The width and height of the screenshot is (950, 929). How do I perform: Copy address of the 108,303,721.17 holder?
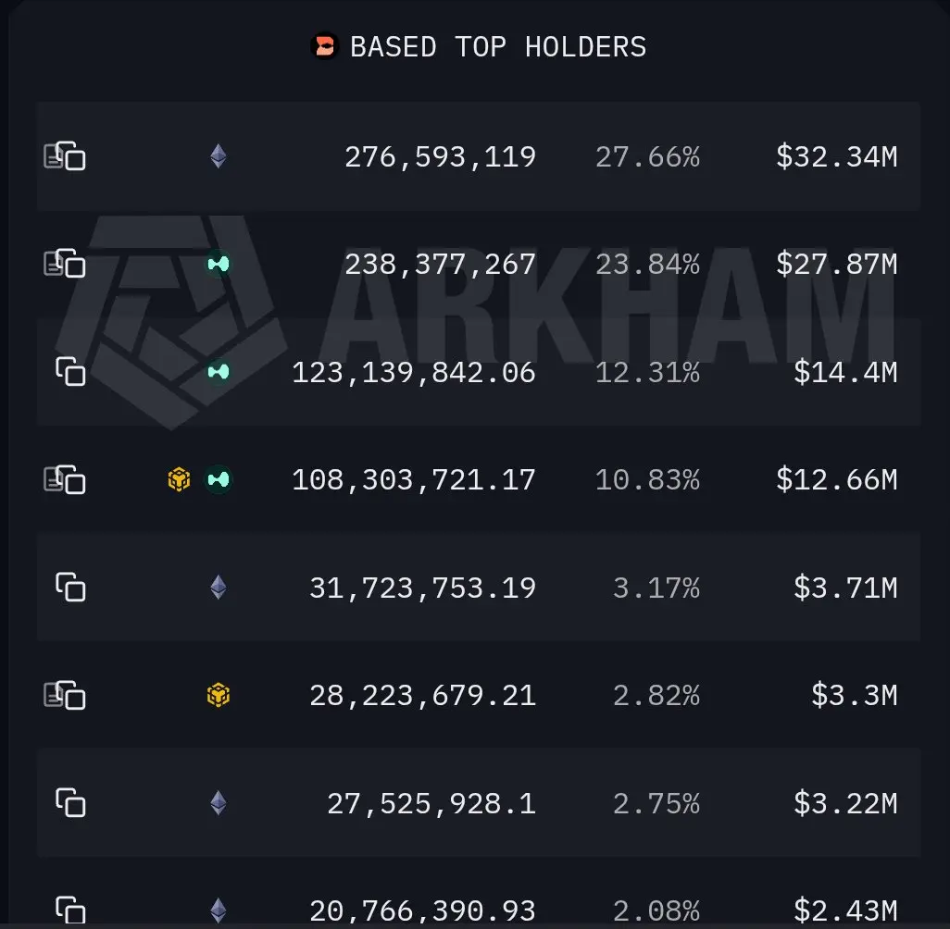pyautogui.click(x=71, y=479)
